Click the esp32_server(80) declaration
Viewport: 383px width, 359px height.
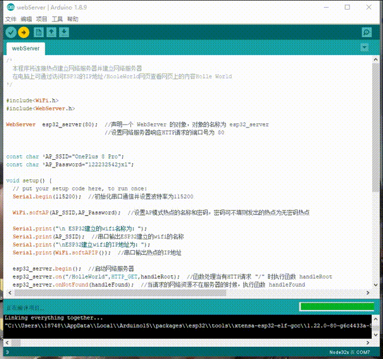[69, 124]
